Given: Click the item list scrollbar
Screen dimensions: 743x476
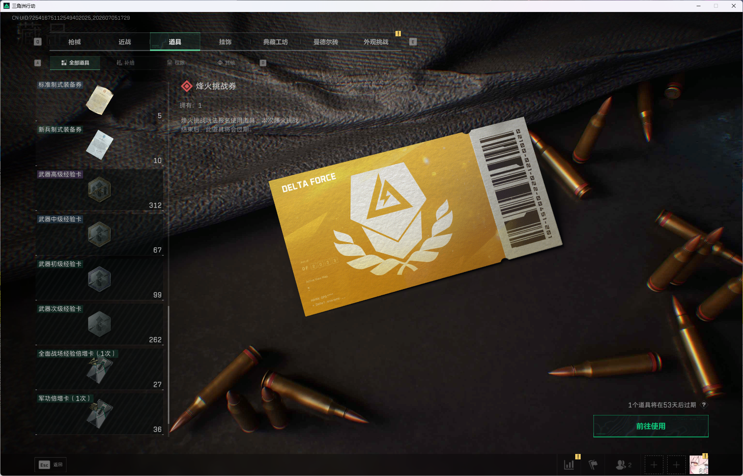Looking at the screenshot, I should click(x=169, y=365).
